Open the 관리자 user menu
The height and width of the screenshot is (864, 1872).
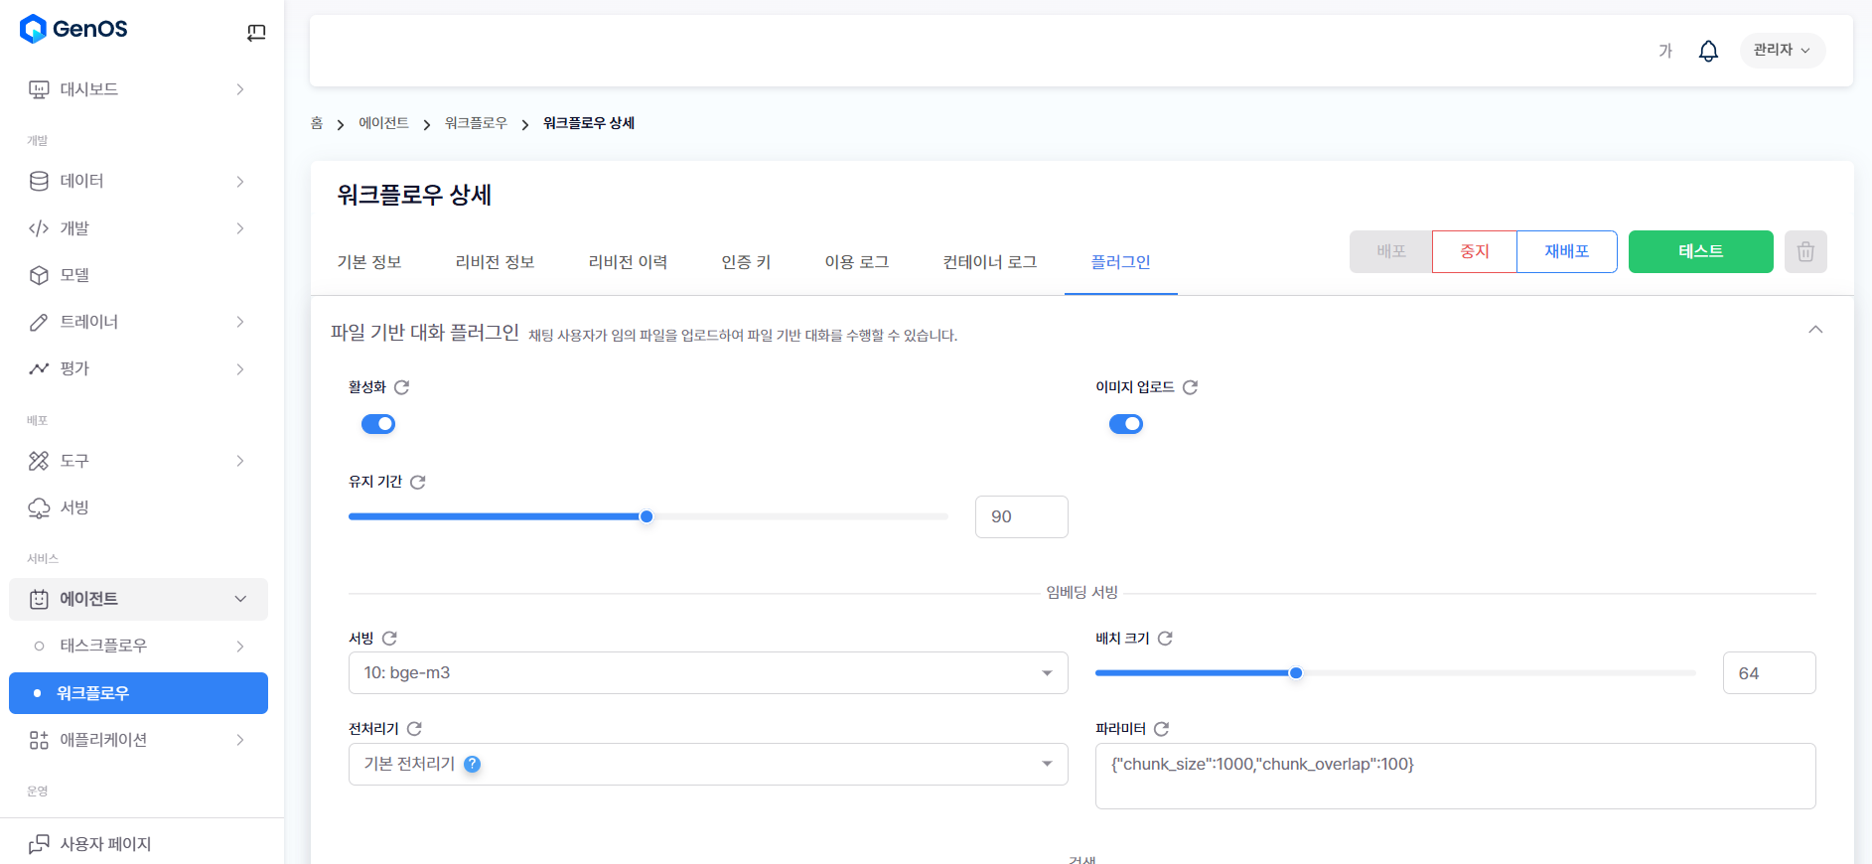coord(1782,51)
